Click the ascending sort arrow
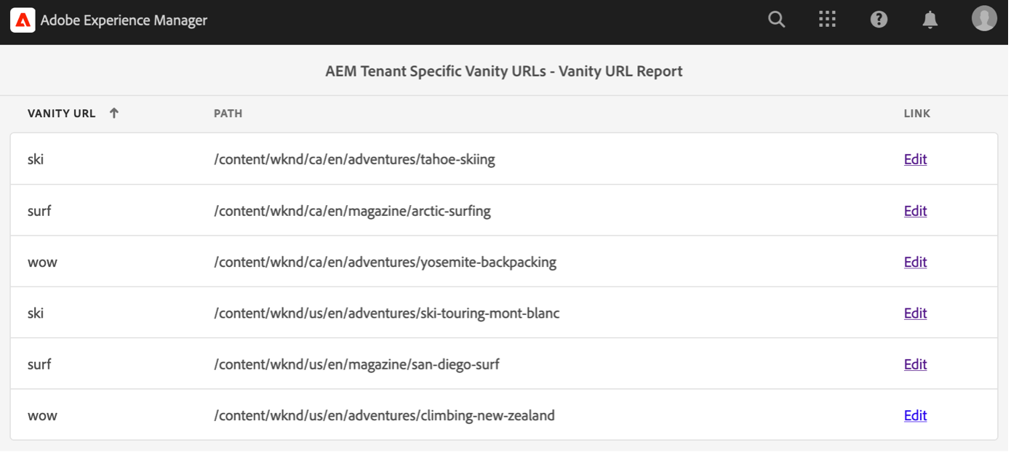The height and width of the screenshot is (453, 1011). click(114, 113)
